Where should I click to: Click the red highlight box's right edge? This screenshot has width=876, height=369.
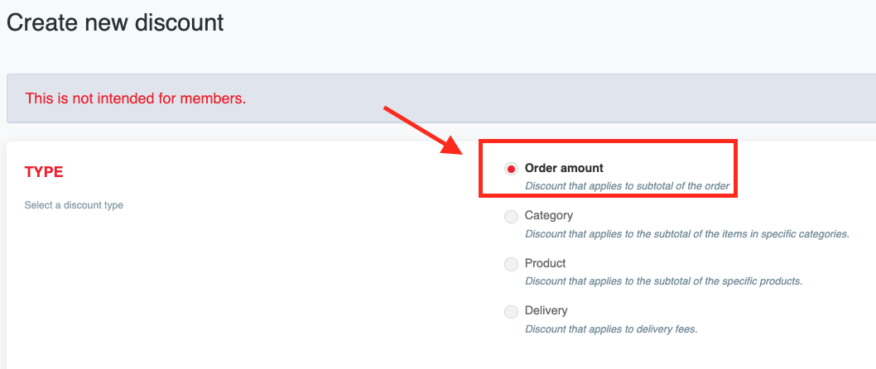pos(734,169)
